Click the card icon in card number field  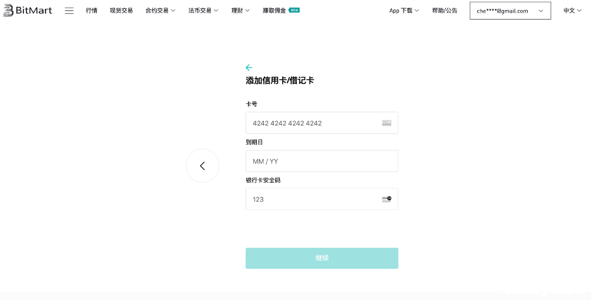click(386, 124)
